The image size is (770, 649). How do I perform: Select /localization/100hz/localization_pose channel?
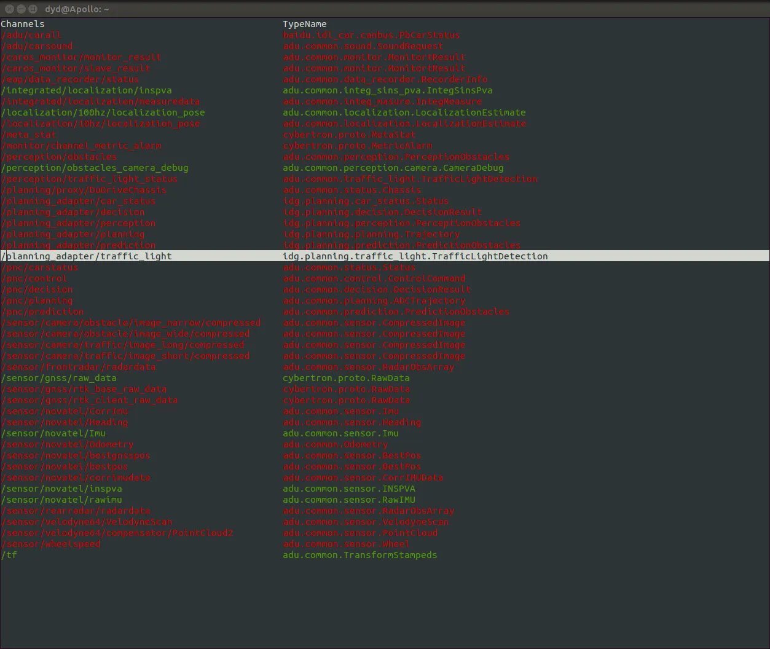click(103, 112)
